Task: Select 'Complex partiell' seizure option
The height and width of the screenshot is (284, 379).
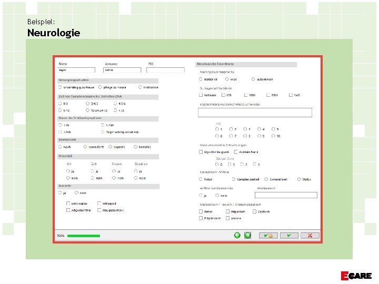Action: pos(234,179)
